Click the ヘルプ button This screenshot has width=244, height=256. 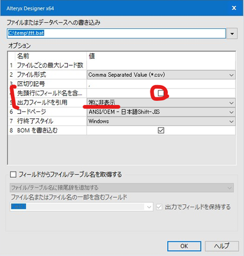click(222, 246)
